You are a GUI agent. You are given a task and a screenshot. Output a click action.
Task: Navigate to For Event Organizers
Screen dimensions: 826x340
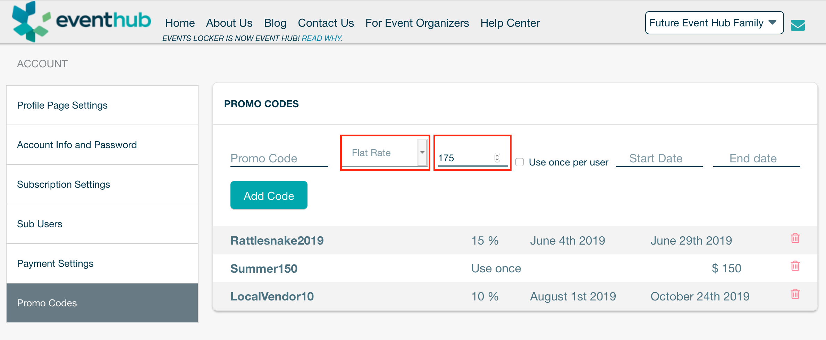(417, 23)
